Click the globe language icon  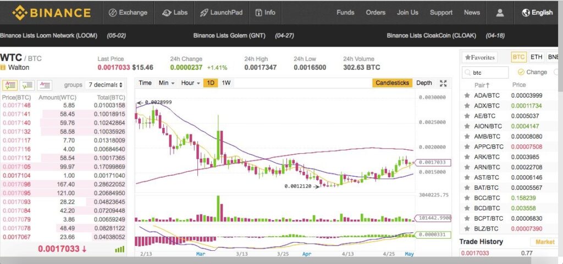pos(526,13)
